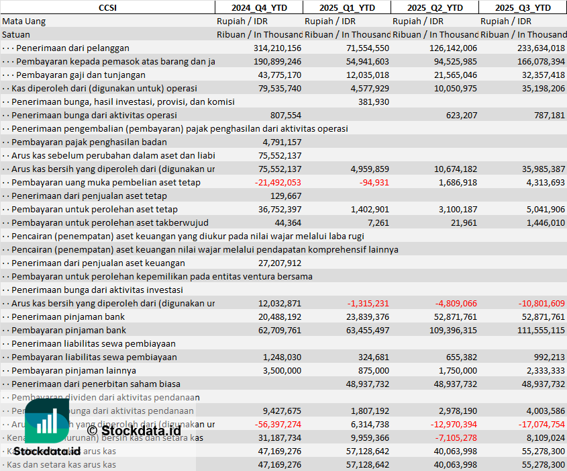Click the Stockdata.id green chart logo
The image size is (567, 471).
47,421
